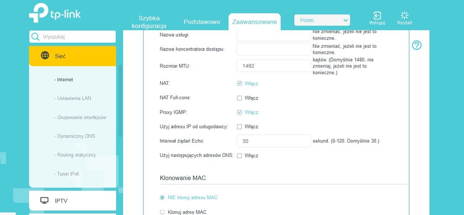The width and height of the screenshot is (464, 215).
Task: Open help with question mark icon
Action: tap(417, 45)
